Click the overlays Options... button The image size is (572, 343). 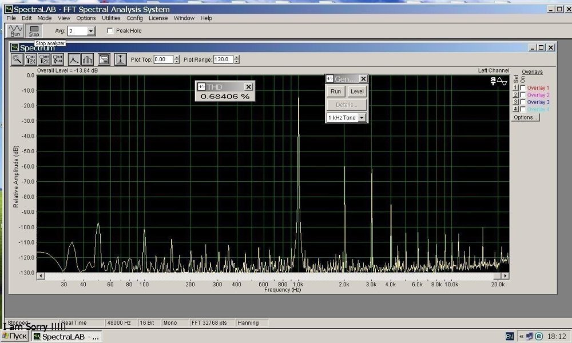[x=525, y=117]
